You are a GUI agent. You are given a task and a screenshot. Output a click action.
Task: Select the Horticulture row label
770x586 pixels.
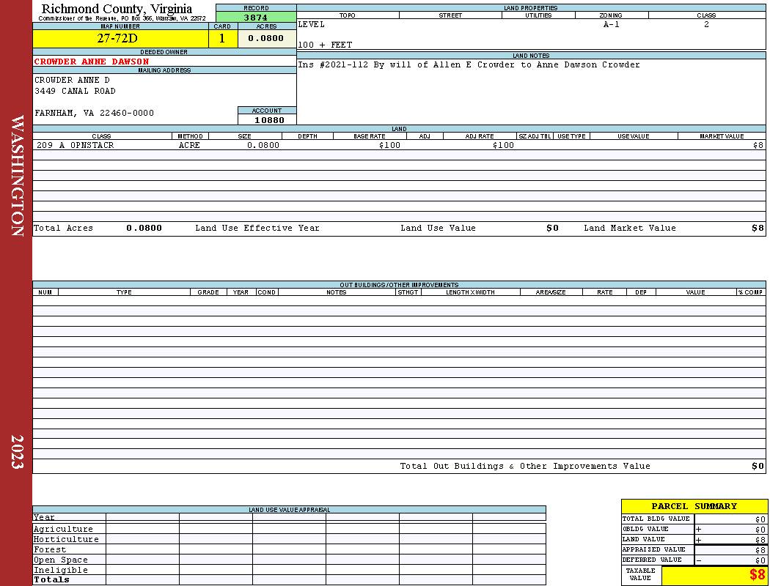coord(66,539)
